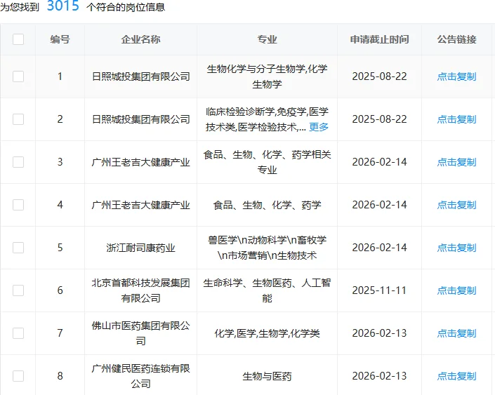Click row number 4 cell

coord(60,205)
